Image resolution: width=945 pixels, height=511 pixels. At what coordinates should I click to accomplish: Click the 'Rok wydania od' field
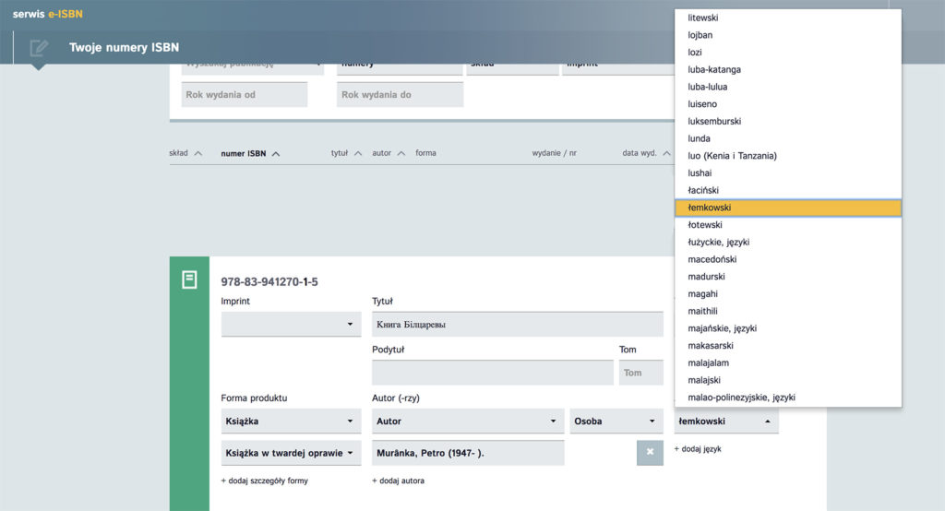[245, 95]
